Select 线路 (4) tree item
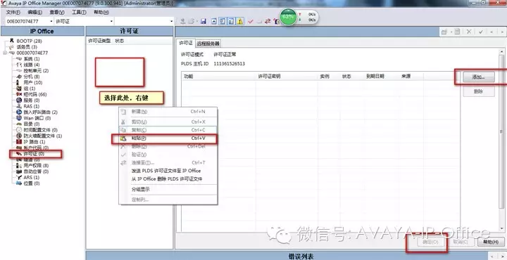This screenshot has height=260, width=507. [32, 65]
